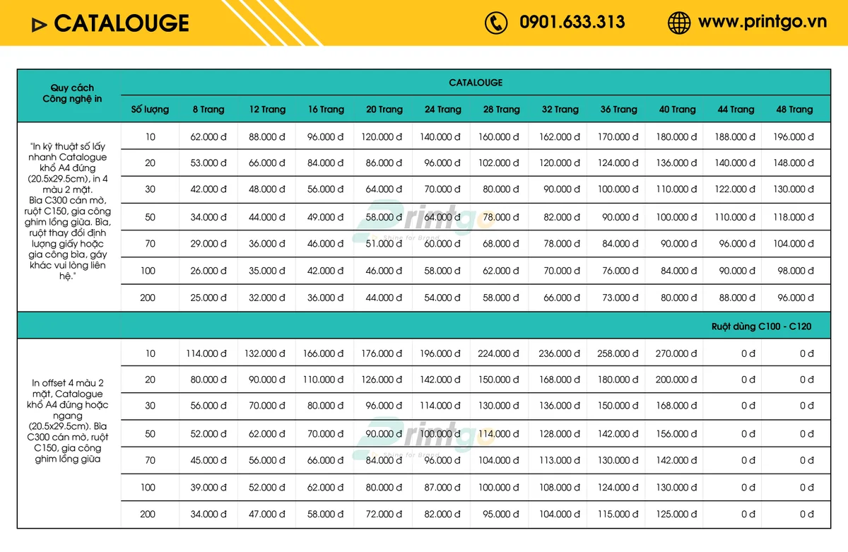Image resolution: width=848 pixels, height=552 pixels.
Task: Open the www.printgo.vn link
Action: 762,22
